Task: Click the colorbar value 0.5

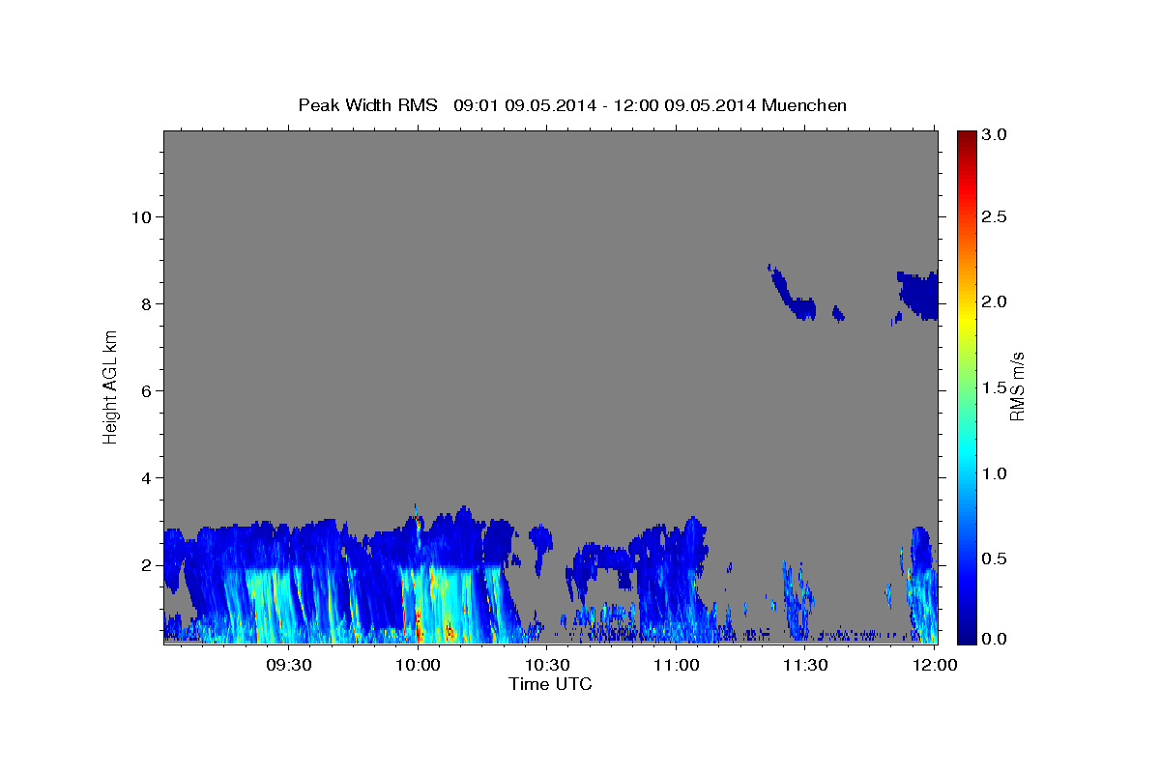Action: point(995,558)
